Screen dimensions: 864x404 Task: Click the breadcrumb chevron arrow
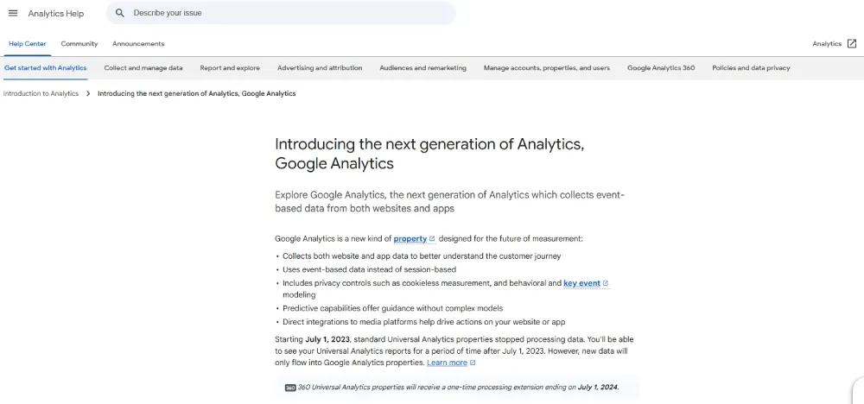coord(88,93)
